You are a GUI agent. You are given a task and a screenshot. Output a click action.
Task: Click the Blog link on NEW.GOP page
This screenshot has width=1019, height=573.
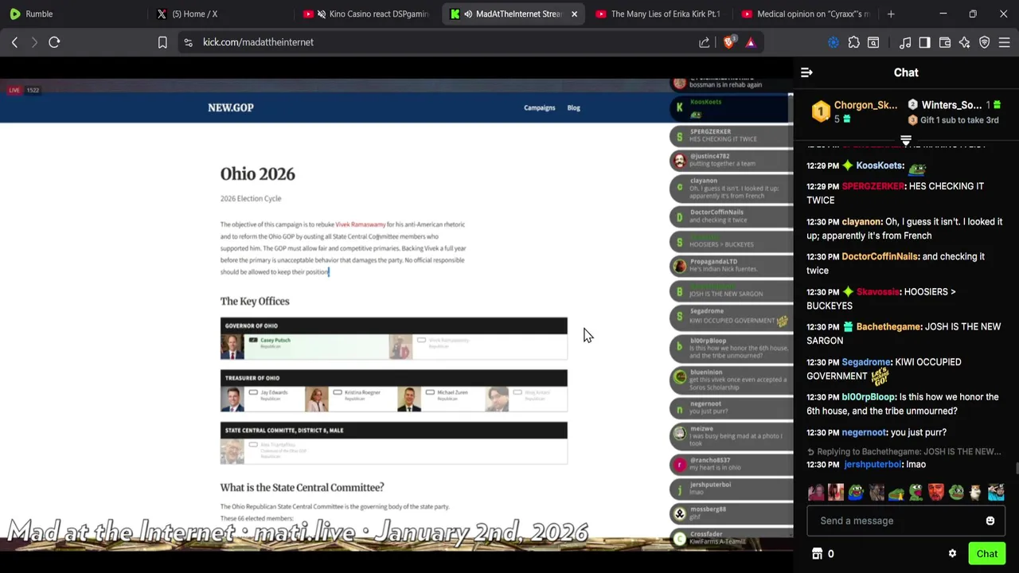[573, 107]
